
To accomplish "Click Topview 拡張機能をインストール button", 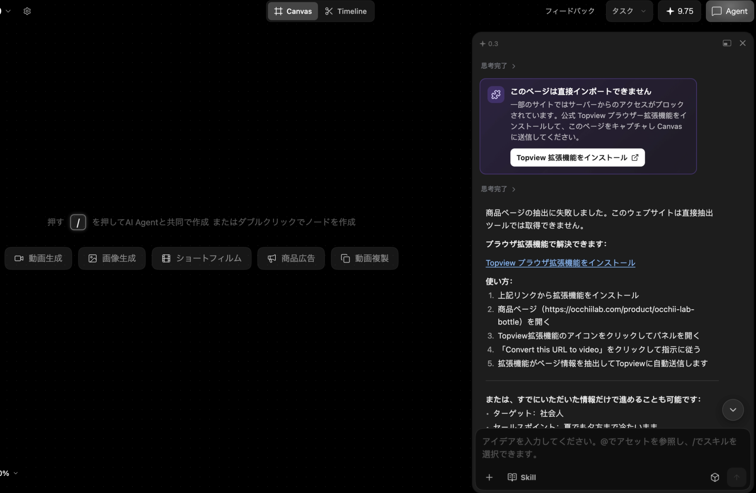I will click(577, 158).
